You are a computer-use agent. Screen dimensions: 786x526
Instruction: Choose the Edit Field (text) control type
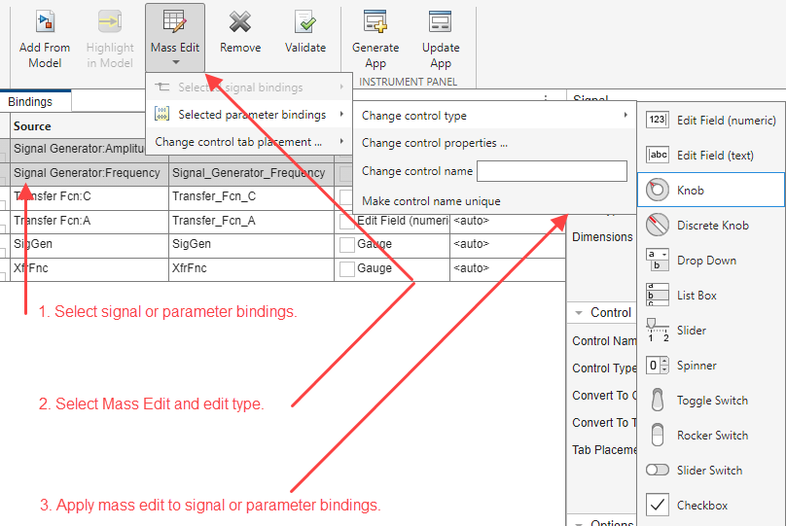(x=711, y=156)
